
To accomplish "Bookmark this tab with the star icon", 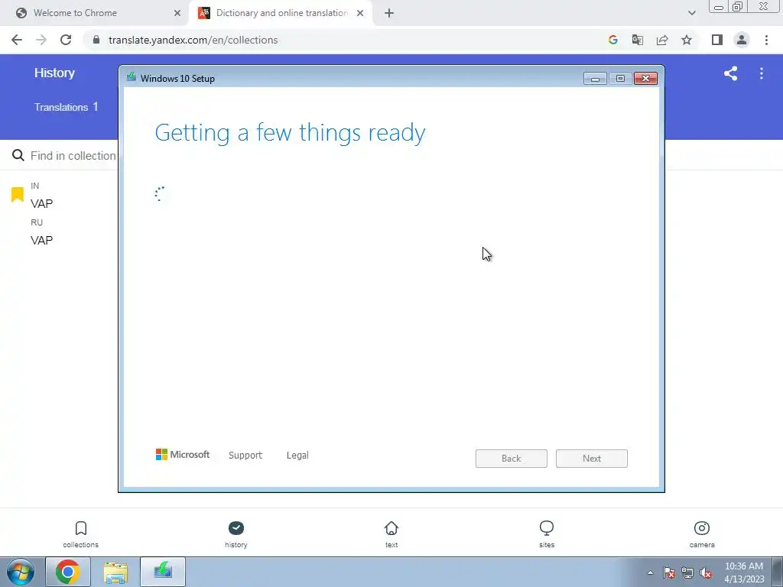I will coord(687,40).
